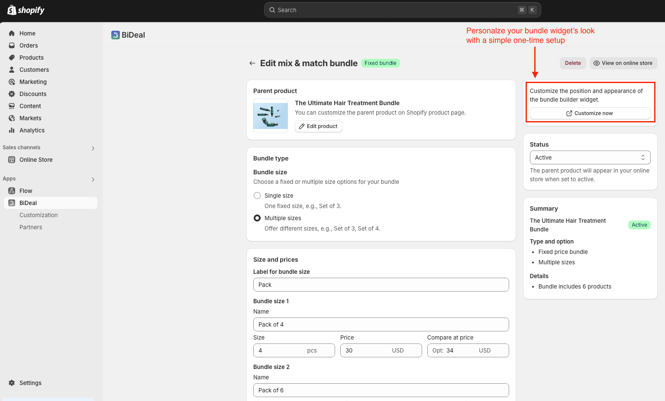This screenshot has height=401, width=665.
Task: Click the Price field showing 30 USD
Action: tap(381, 350)
